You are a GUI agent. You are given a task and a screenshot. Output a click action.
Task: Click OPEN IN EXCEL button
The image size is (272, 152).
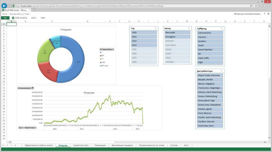pyautogui.click(x=19, y=18)
